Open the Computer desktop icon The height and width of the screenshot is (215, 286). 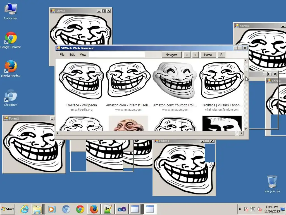pos(11,12)
